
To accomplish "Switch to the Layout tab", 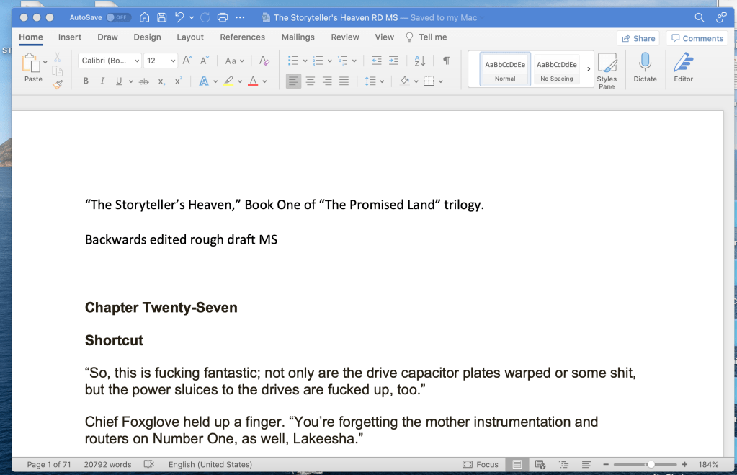I will tap(190, 37).
